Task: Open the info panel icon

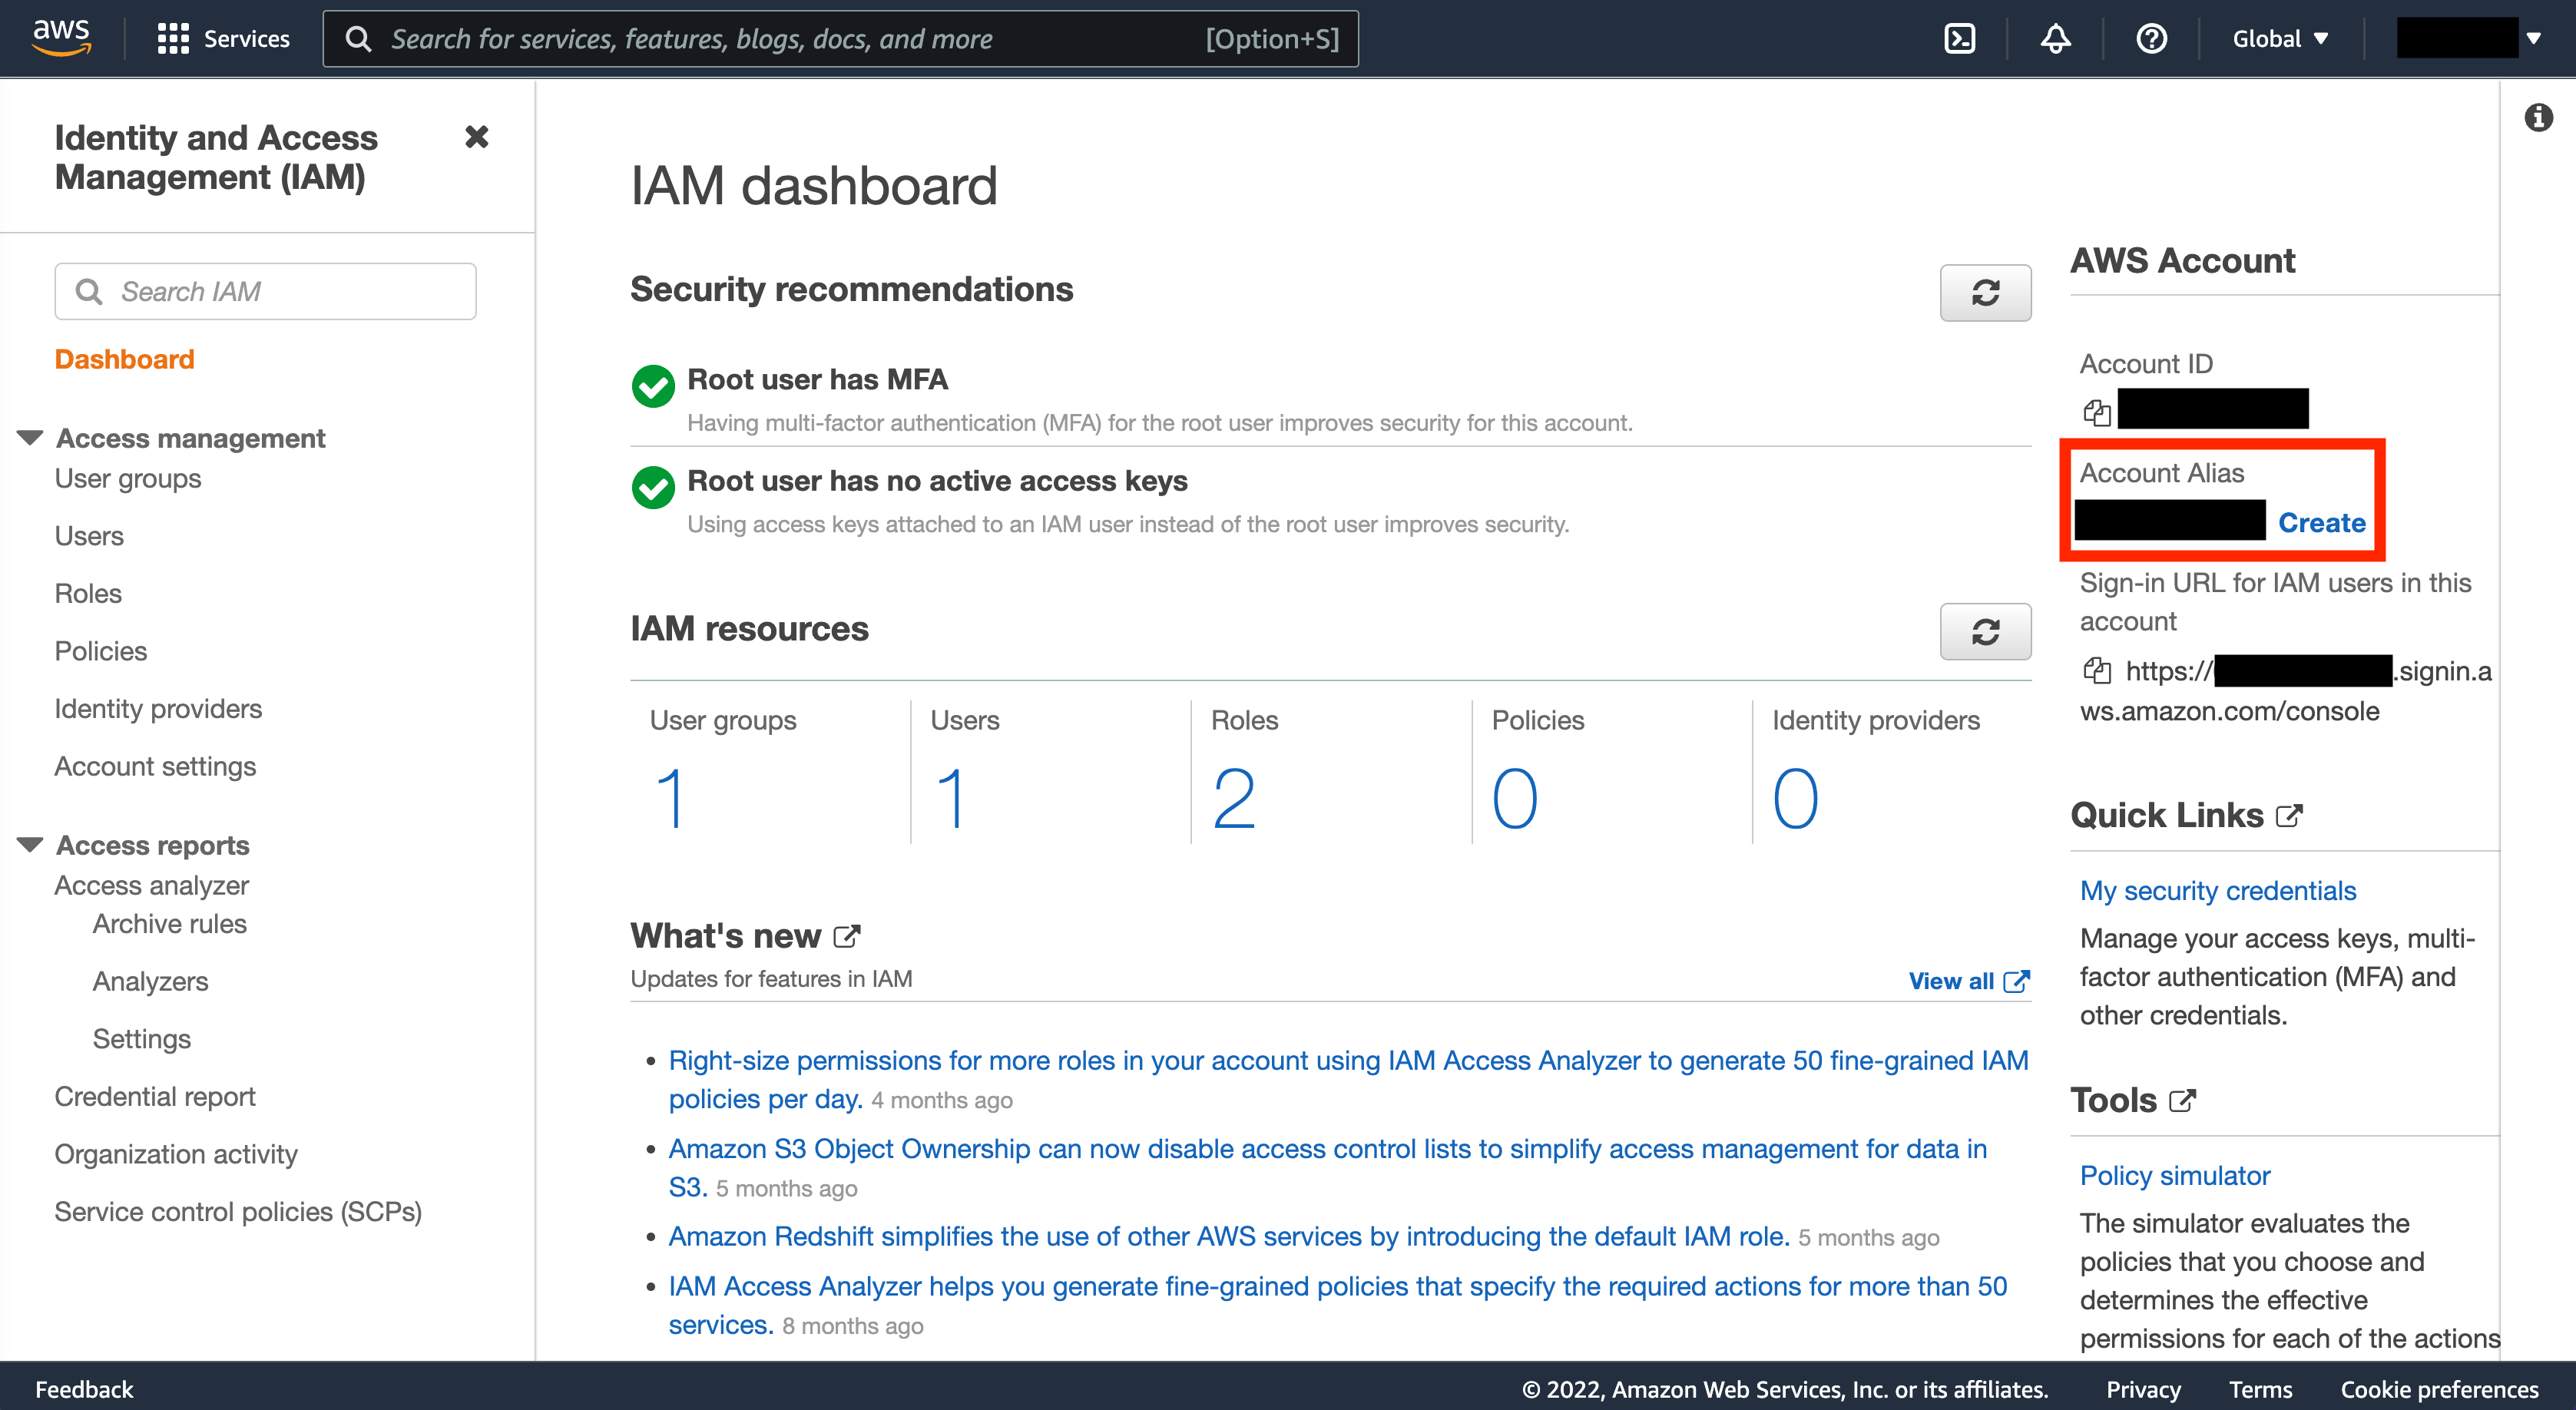Action: tap(2538, 118)
